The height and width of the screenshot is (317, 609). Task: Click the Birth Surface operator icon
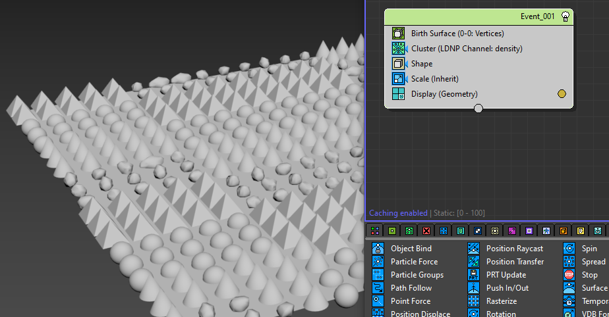398,34
